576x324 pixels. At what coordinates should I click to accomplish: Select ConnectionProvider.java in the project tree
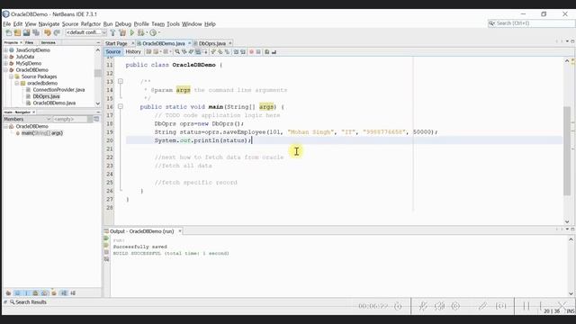tap(58, 90)
